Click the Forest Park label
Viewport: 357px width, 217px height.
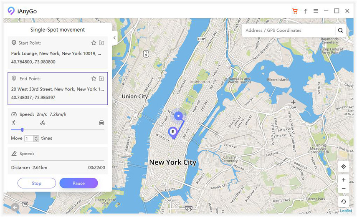316,199
